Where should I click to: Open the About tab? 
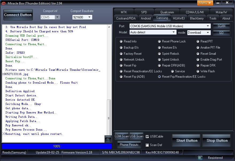226,18
